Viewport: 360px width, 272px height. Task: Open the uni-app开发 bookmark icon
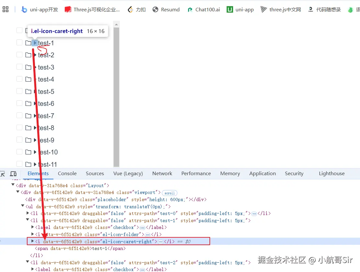point(24,9)
